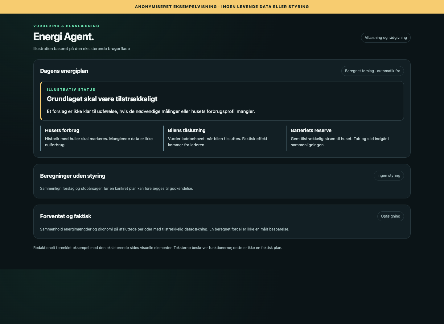Click the 'Aflæsning og rådgivning' pill button
This screenshot has height=324, width=444.
[386, 38]
